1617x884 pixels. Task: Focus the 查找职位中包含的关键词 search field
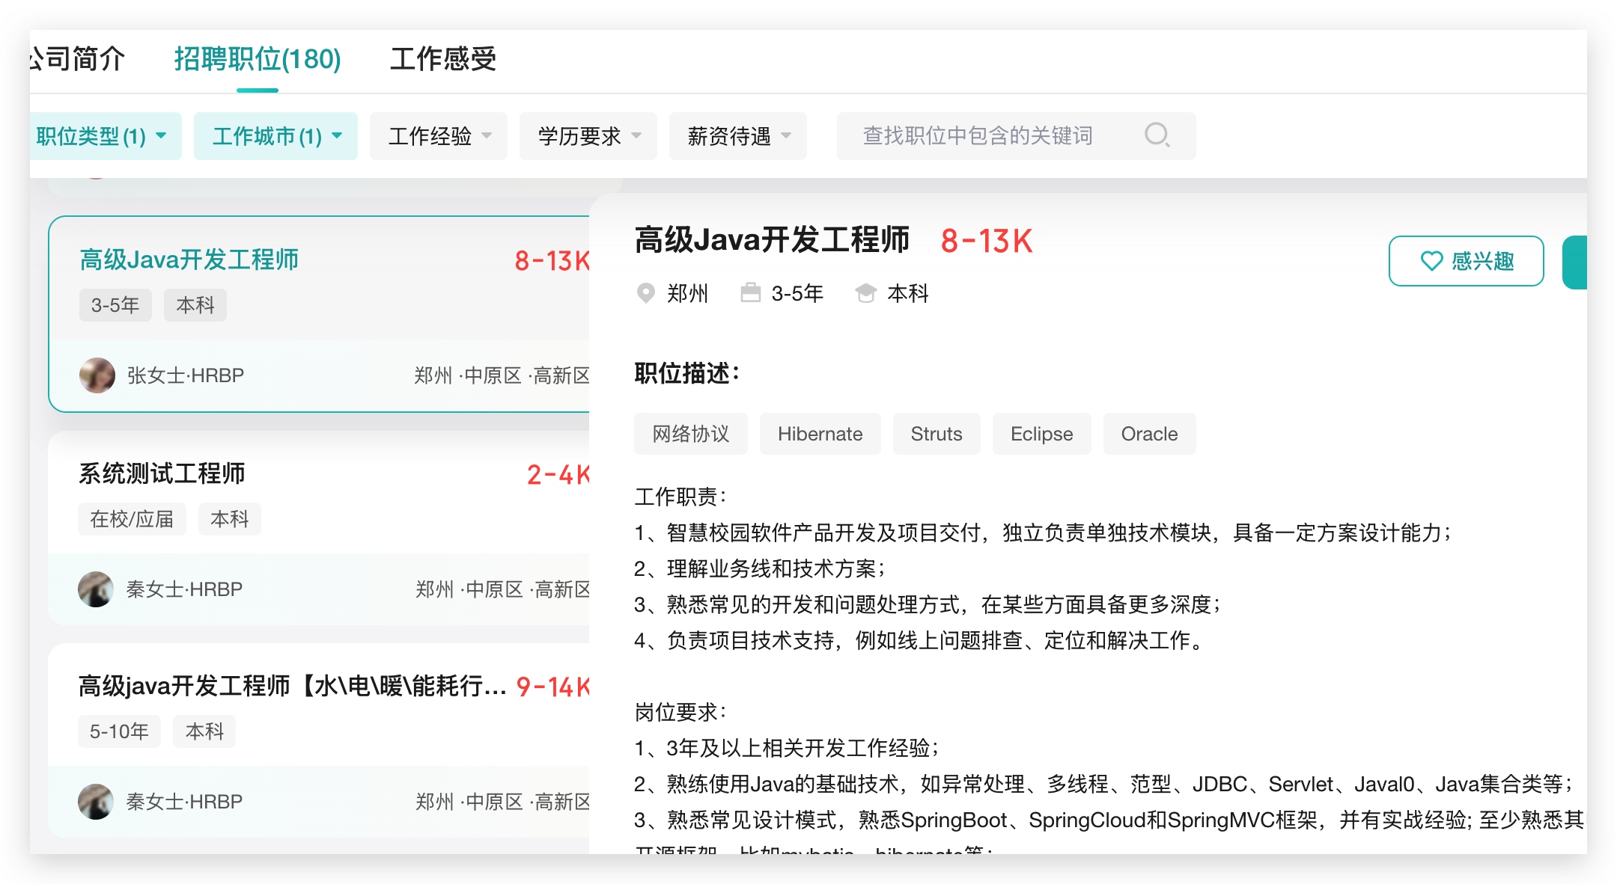(x=977, y=136)
